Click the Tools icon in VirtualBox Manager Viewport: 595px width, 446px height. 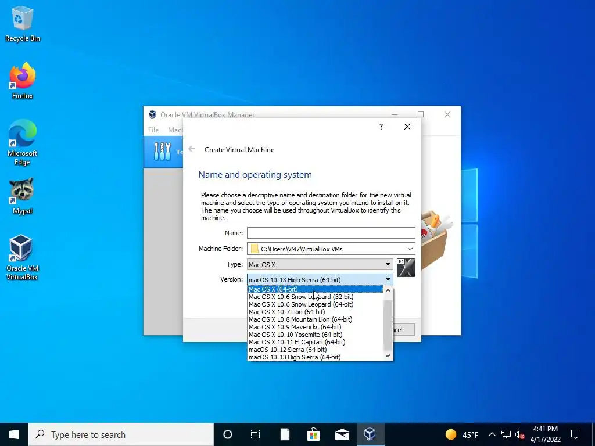point(163,152)
